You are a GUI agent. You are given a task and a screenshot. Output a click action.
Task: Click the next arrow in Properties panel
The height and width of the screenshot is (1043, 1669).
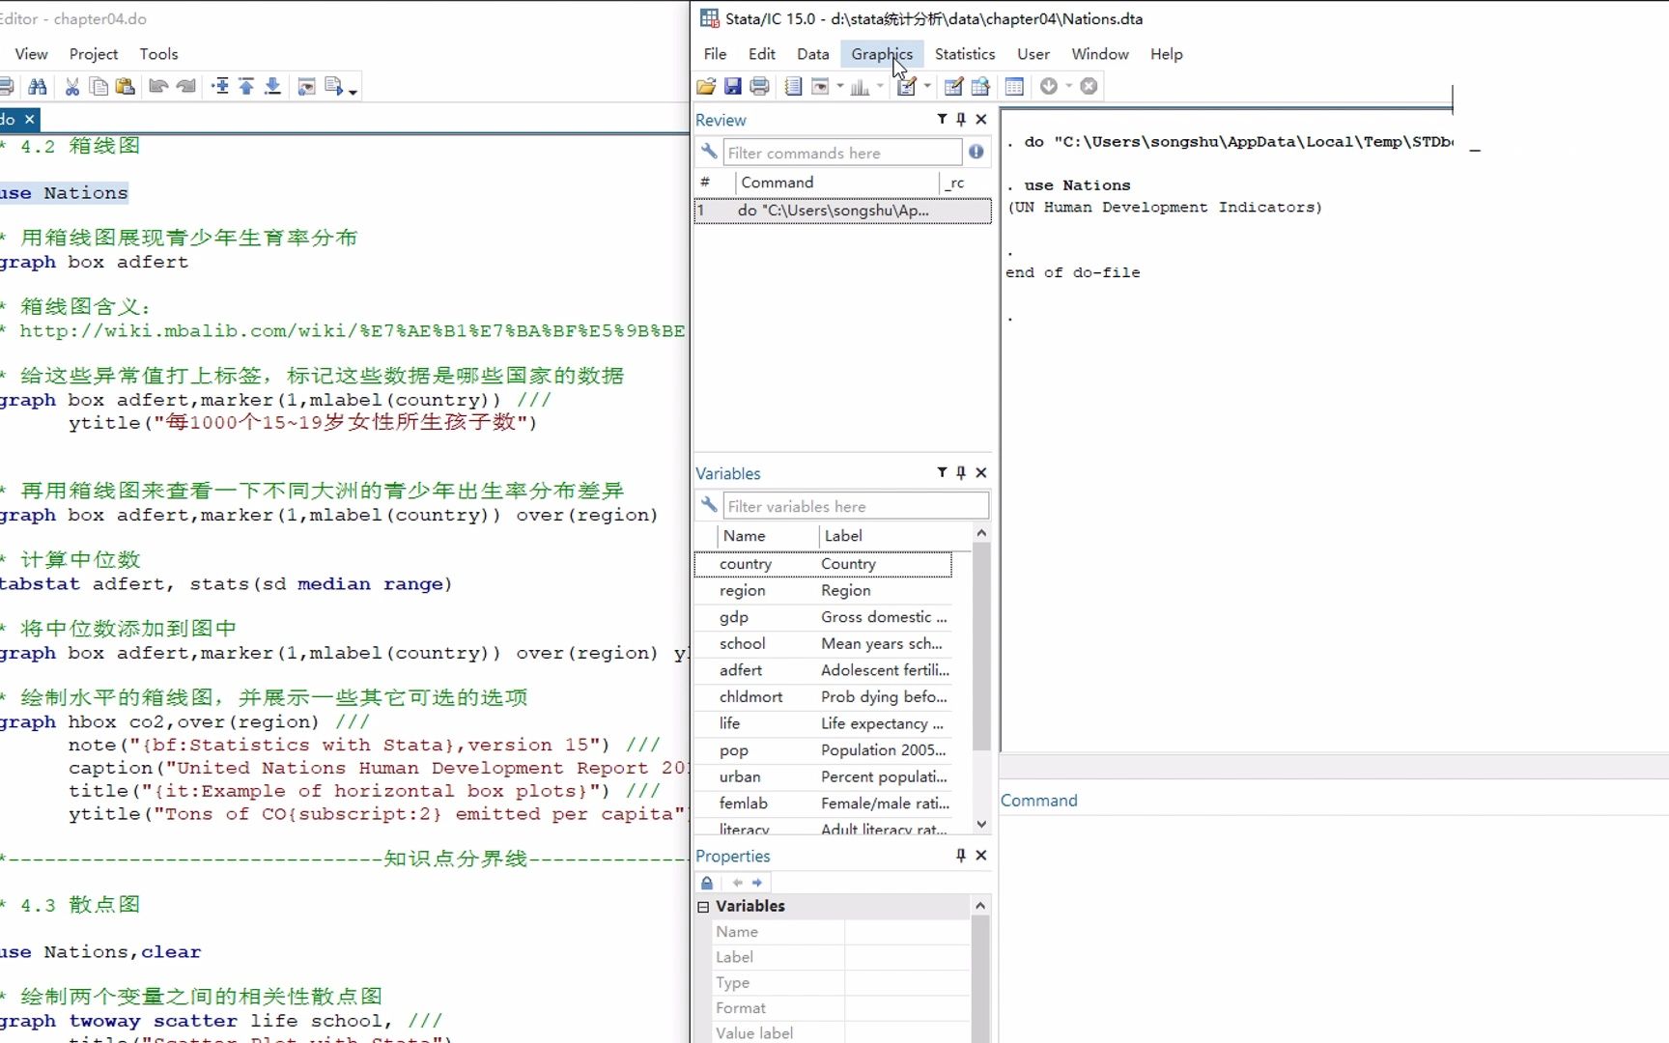point(757,883)
